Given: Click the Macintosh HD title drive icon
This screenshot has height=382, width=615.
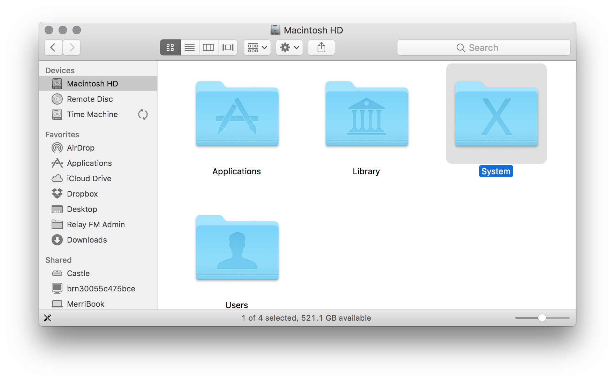Looking at the screenshot, I should (275, 30).
